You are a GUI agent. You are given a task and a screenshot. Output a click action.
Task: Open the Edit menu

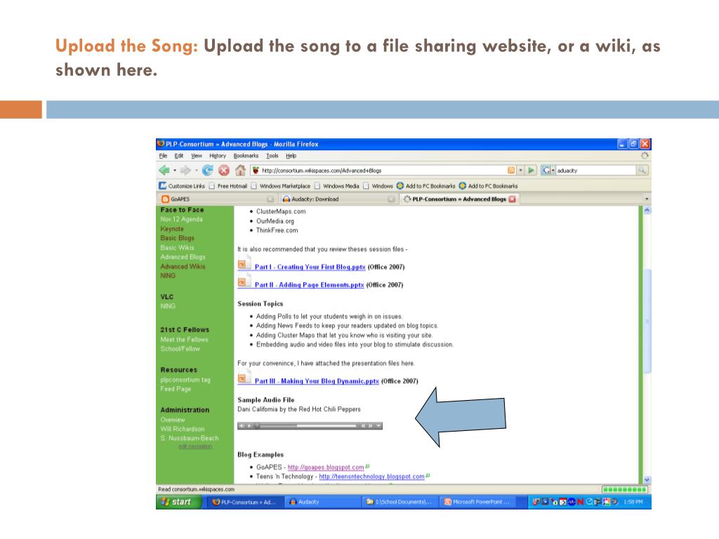(x=179, y=156)
